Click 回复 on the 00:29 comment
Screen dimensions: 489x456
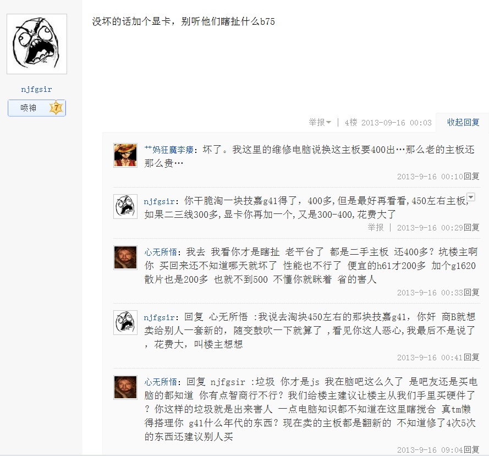tap(471, 228)
